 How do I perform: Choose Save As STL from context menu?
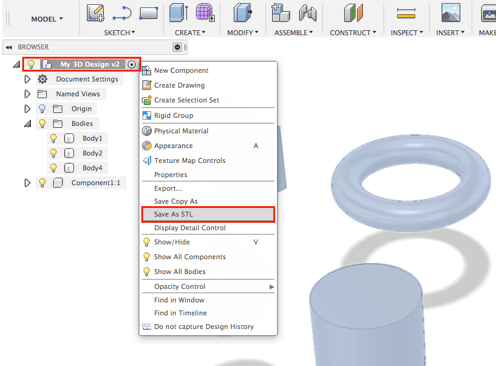207,214
